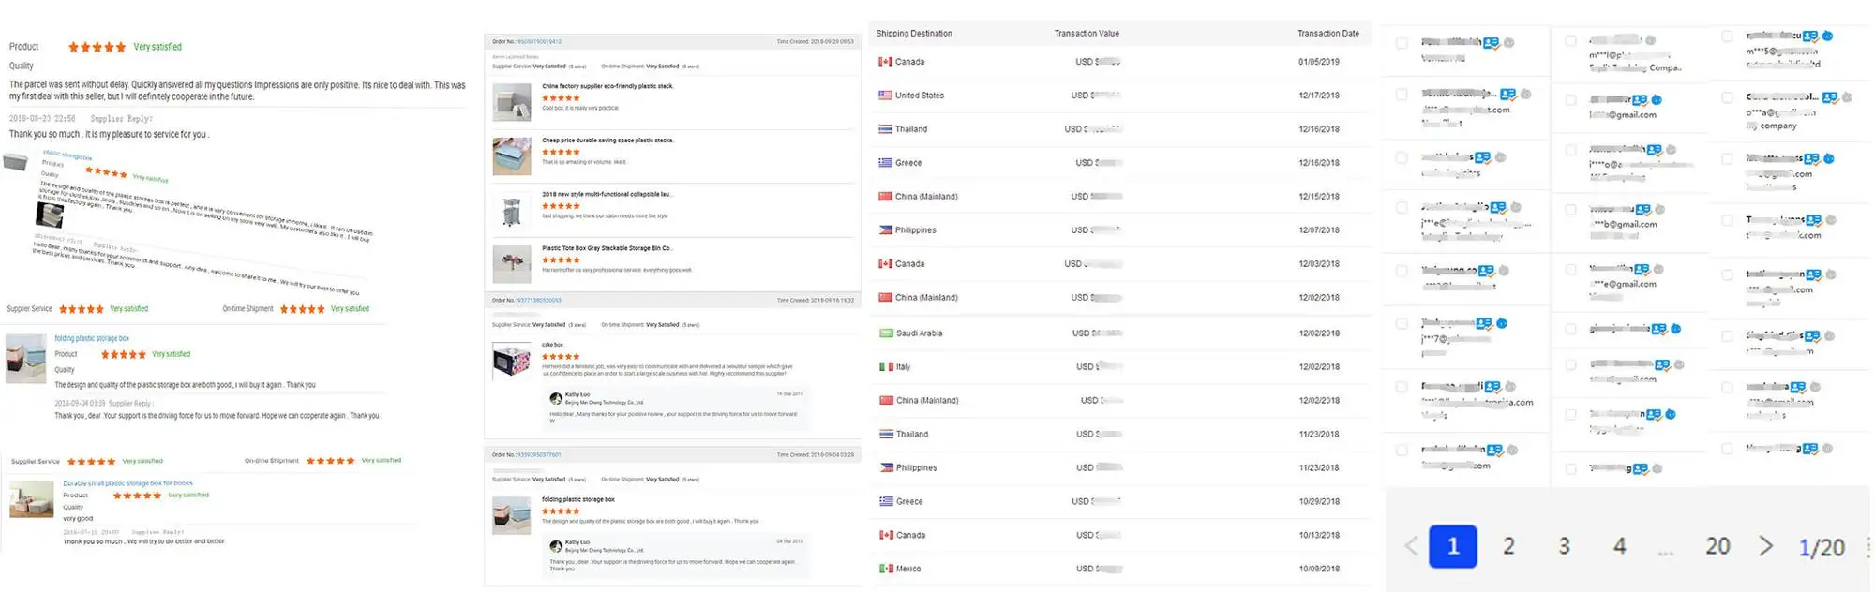Open order number 93771380520053

click(x=539, y=301)
